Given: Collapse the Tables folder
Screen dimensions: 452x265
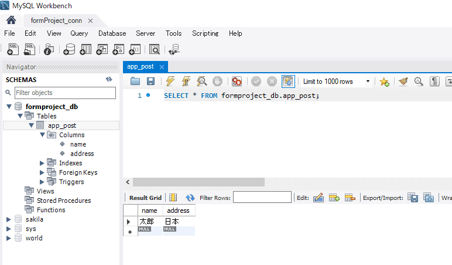Looking at the screenshot, I should [x=20, y=116].
